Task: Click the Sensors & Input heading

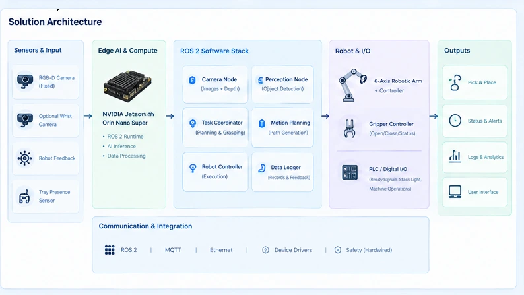Action: coord(38,50)
